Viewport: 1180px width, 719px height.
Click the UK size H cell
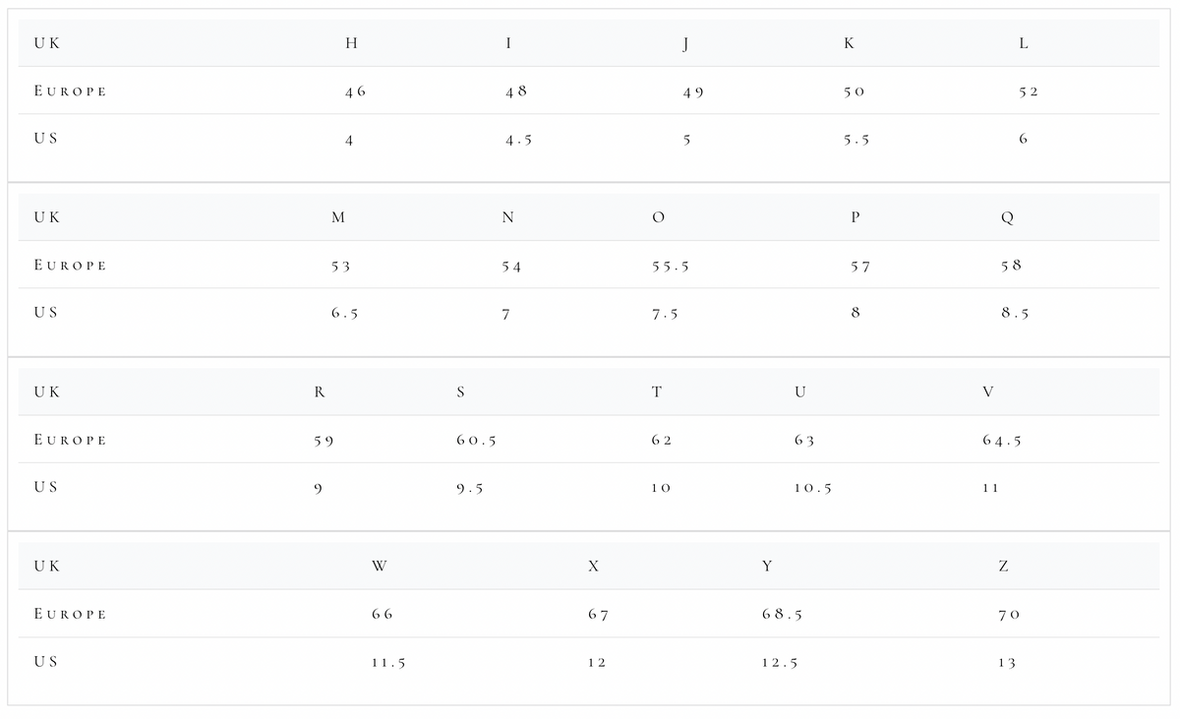(351, 43)
